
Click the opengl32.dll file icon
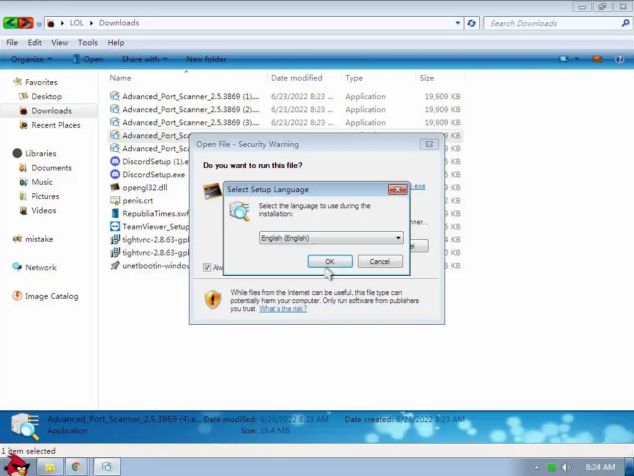tap(115, 187)
